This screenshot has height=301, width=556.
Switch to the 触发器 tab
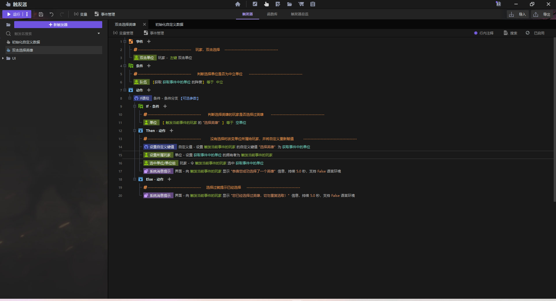tap(248, 14)
